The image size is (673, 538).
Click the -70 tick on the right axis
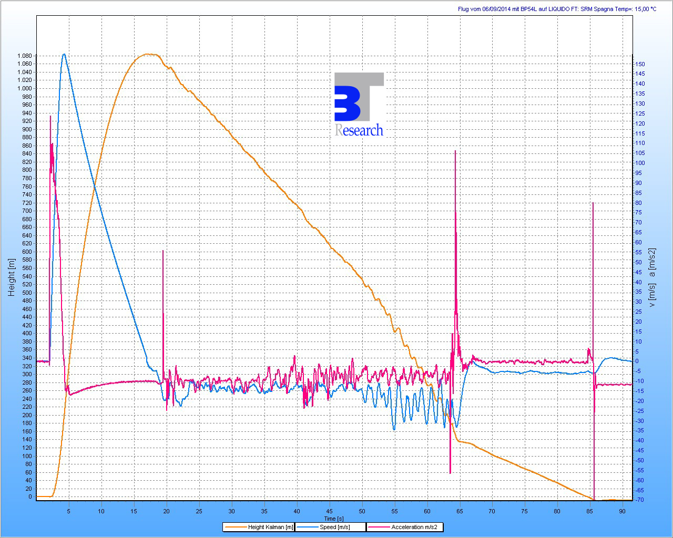640,500
